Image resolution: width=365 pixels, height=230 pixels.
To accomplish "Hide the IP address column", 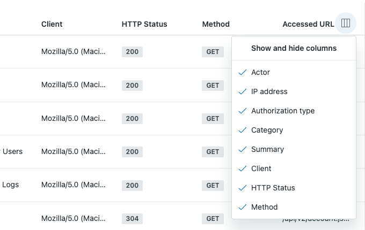I will point(269,91).
